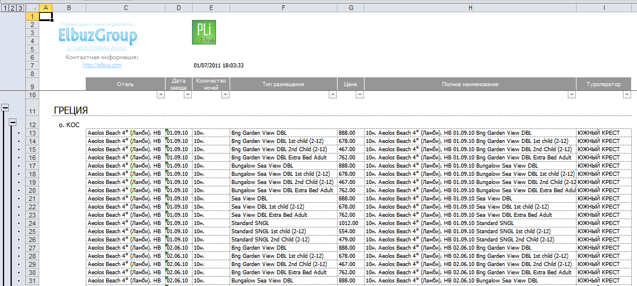Select row 13 header
The width and height of the screenshot is (637, 286).
pos(32,133)
